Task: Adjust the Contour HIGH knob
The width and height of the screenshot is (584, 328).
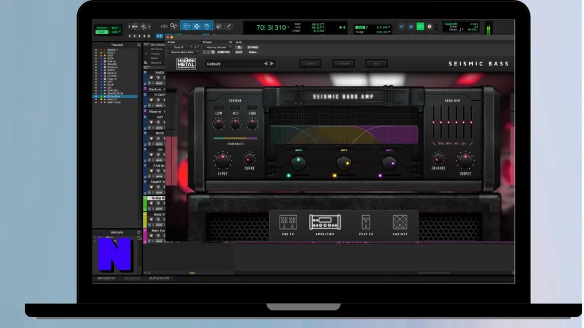Action: pyautogui.click(x=252, y=124)
